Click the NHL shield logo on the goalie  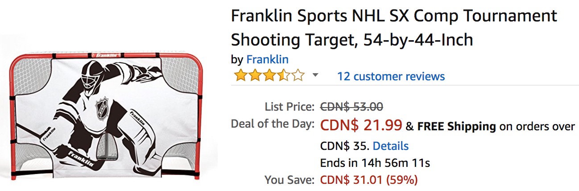coord(103,107)
